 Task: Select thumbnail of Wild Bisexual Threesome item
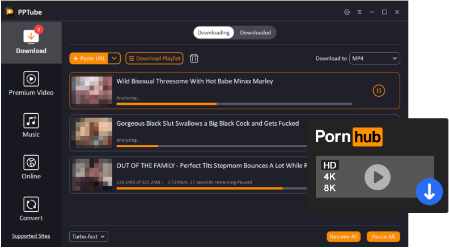click(92, 91)
